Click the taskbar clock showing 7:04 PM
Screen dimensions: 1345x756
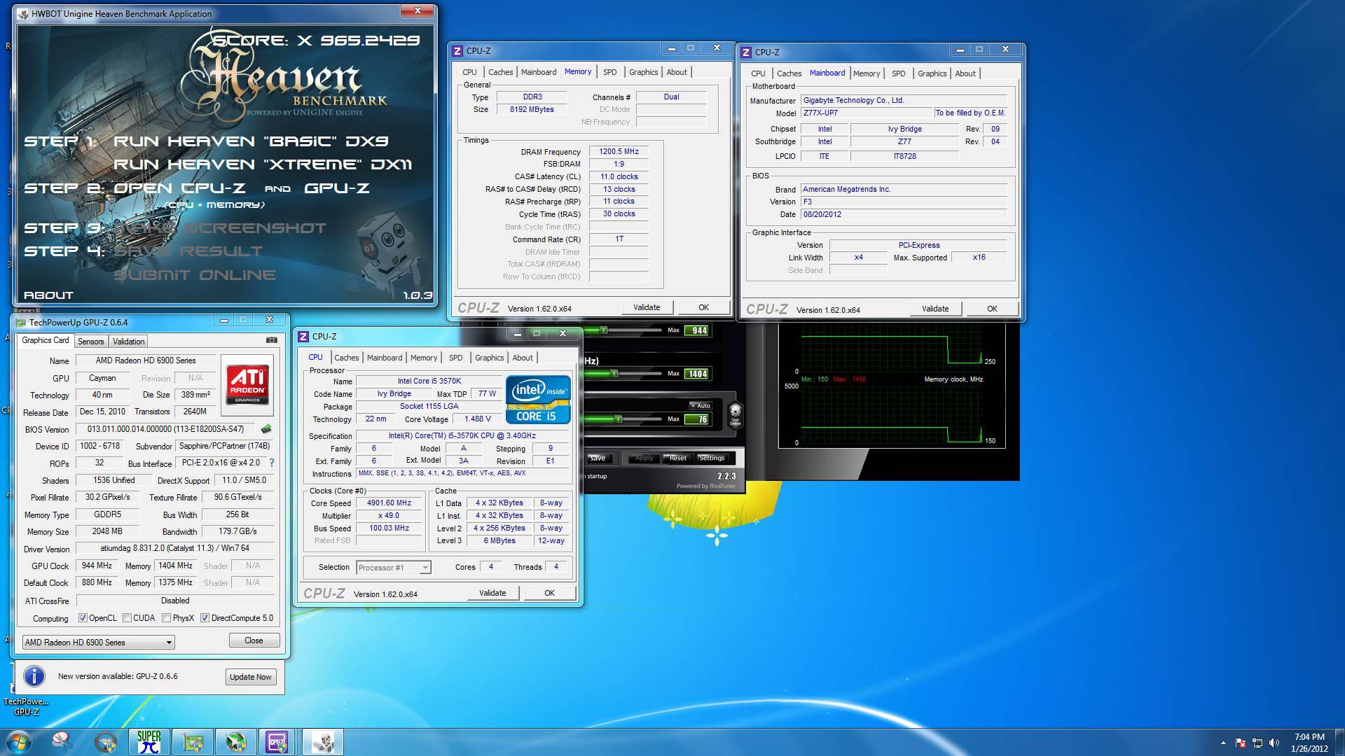point(1309,743)
